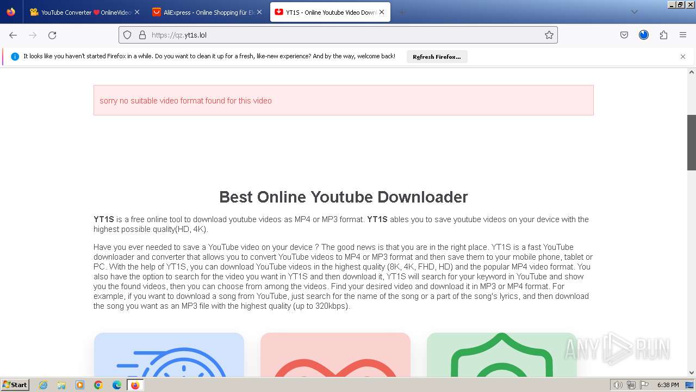Open a new browser tab
The width and height of the screenshot is (696, 392).
(402, 12)
